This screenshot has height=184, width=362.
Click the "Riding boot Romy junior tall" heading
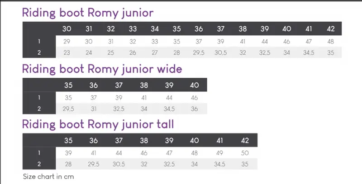pyautogui.click(x=98, y=124)
